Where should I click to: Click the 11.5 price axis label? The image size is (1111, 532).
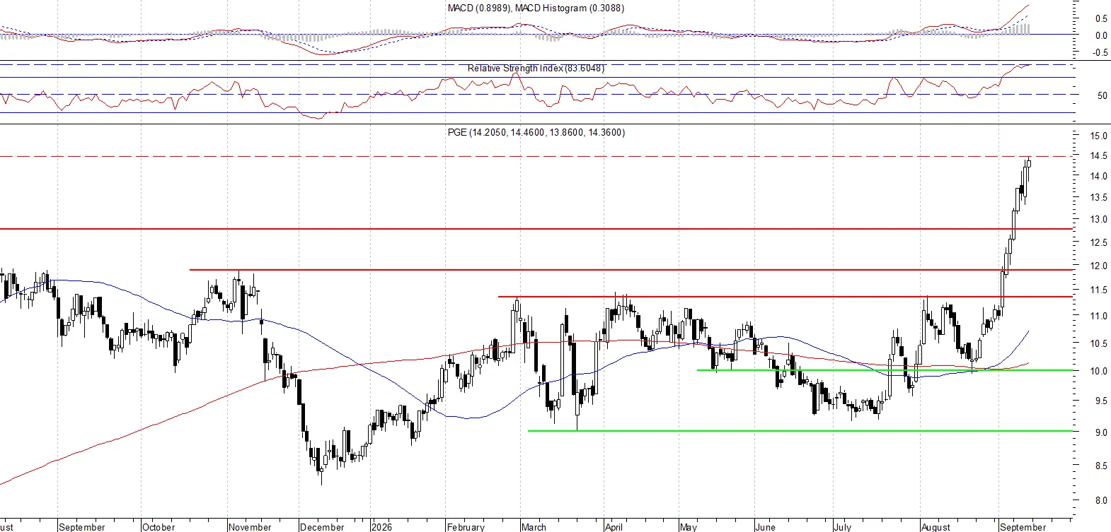1099,290
